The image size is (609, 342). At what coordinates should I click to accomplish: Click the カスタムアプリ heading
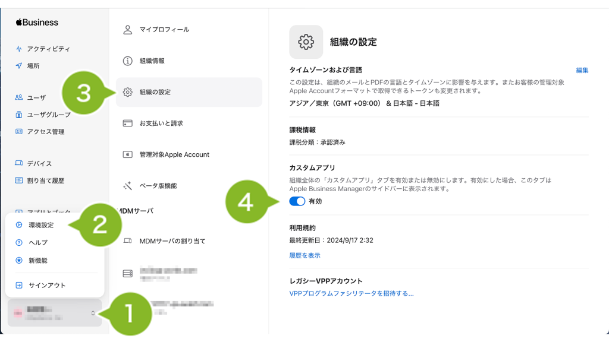coord(312,168)
